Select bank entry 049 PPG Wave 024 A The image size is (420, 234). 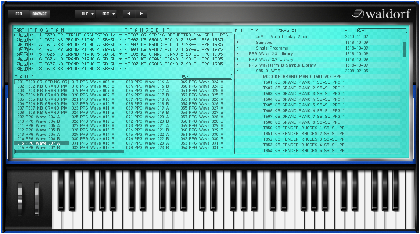(202, 82)
